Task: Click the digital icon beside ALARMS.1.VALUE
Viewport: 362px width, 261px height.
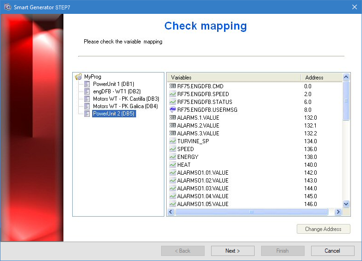Action: click(173, 117)
